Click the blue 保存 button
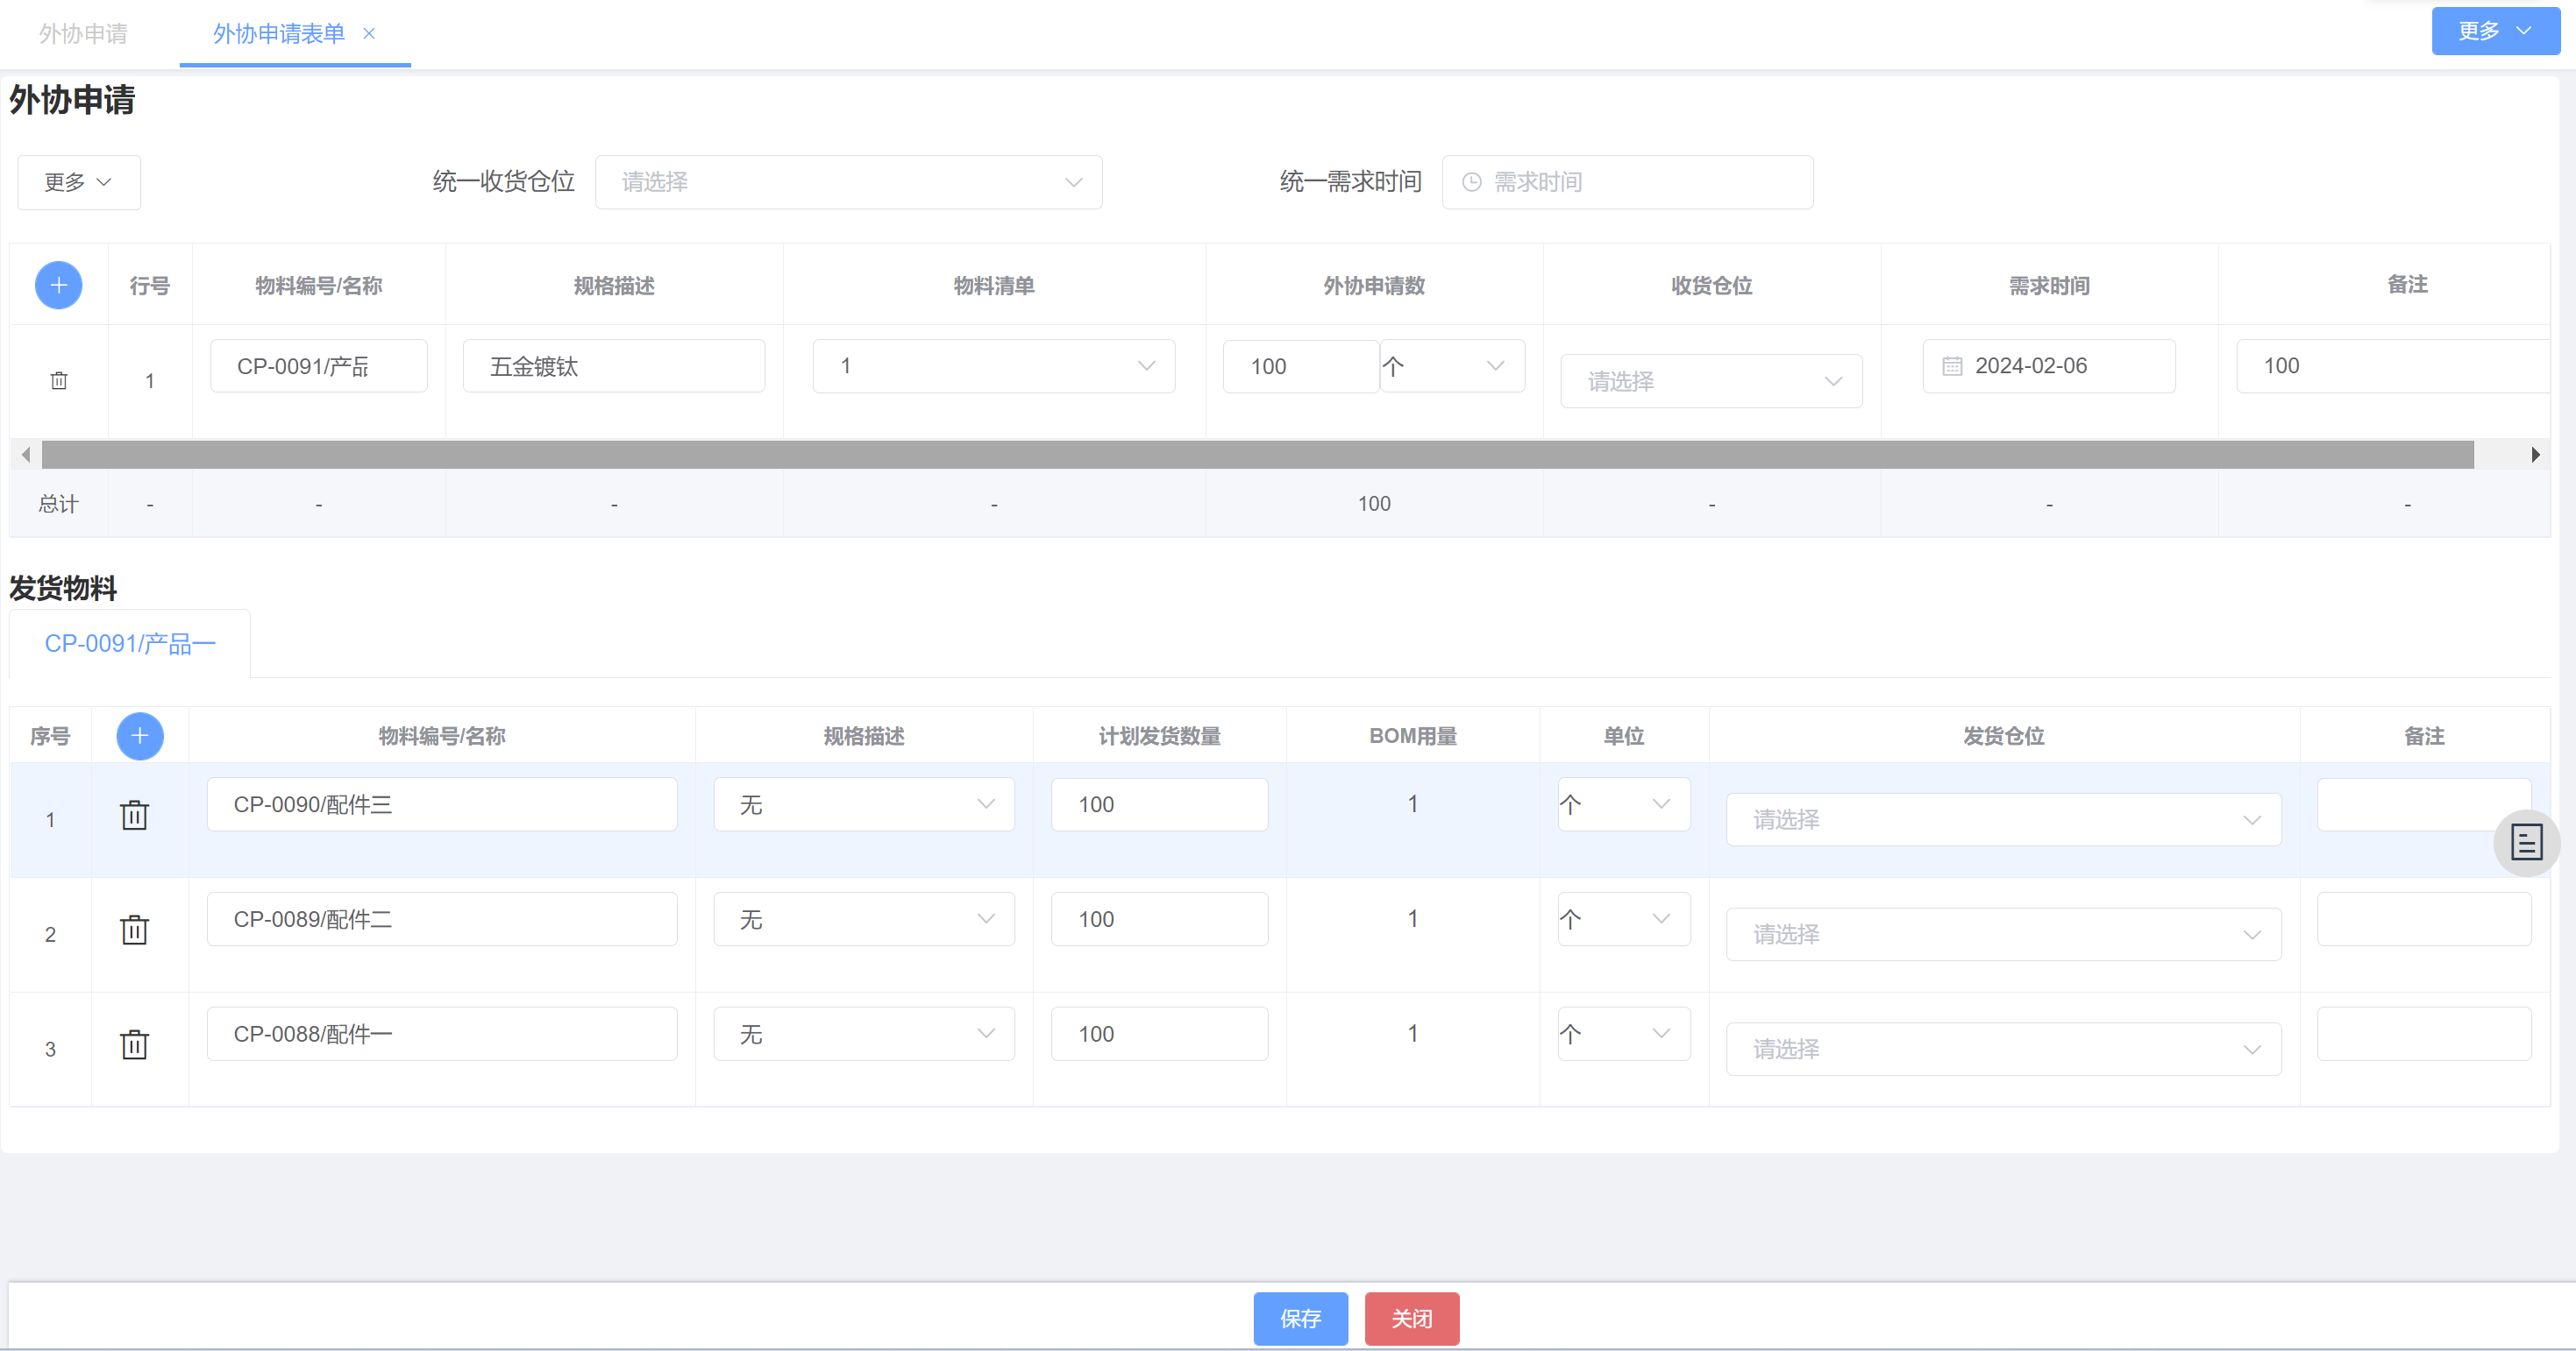 (x=1300, y=1318)
